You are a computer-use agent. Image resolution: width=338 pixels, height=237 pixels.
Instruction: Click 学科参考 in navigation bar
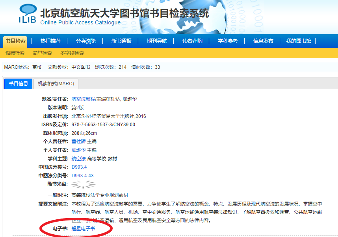[228, 41]
